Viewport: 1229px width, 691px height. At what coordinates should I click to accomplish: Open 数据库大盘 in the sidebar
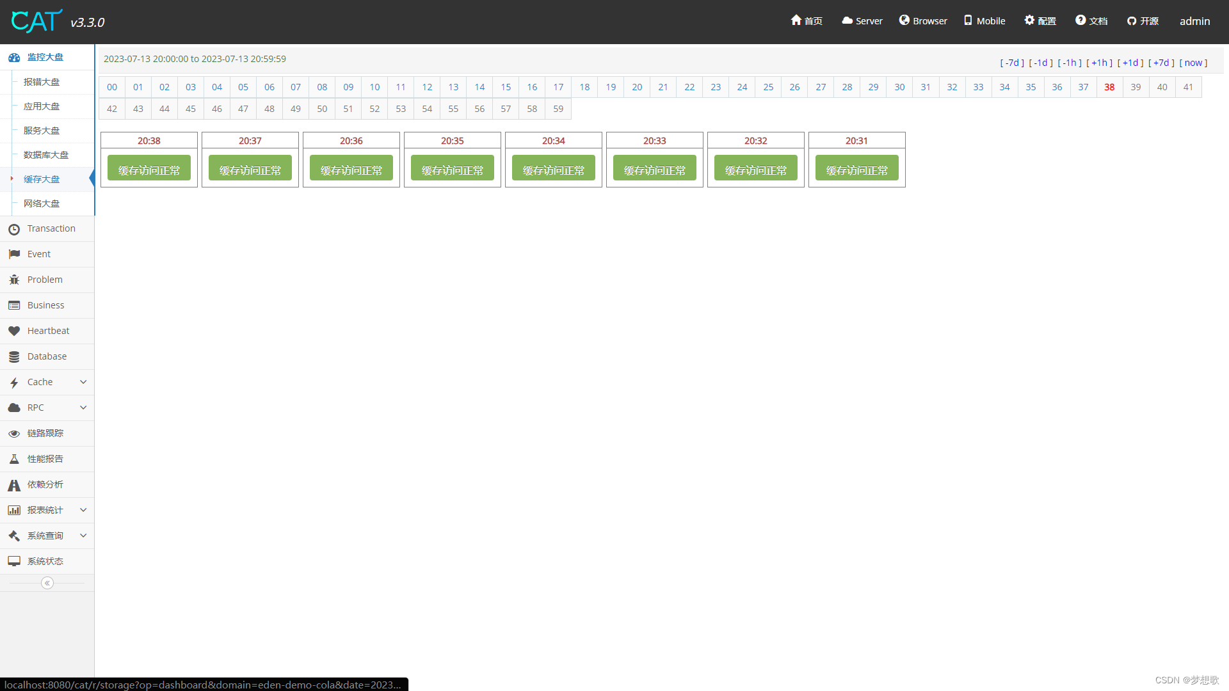(x=46, y=155)
